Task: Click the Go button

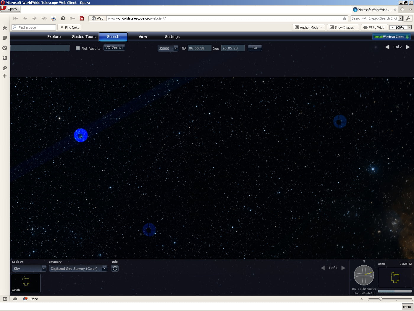Action: pyautogui.click(x=255, y=48)
